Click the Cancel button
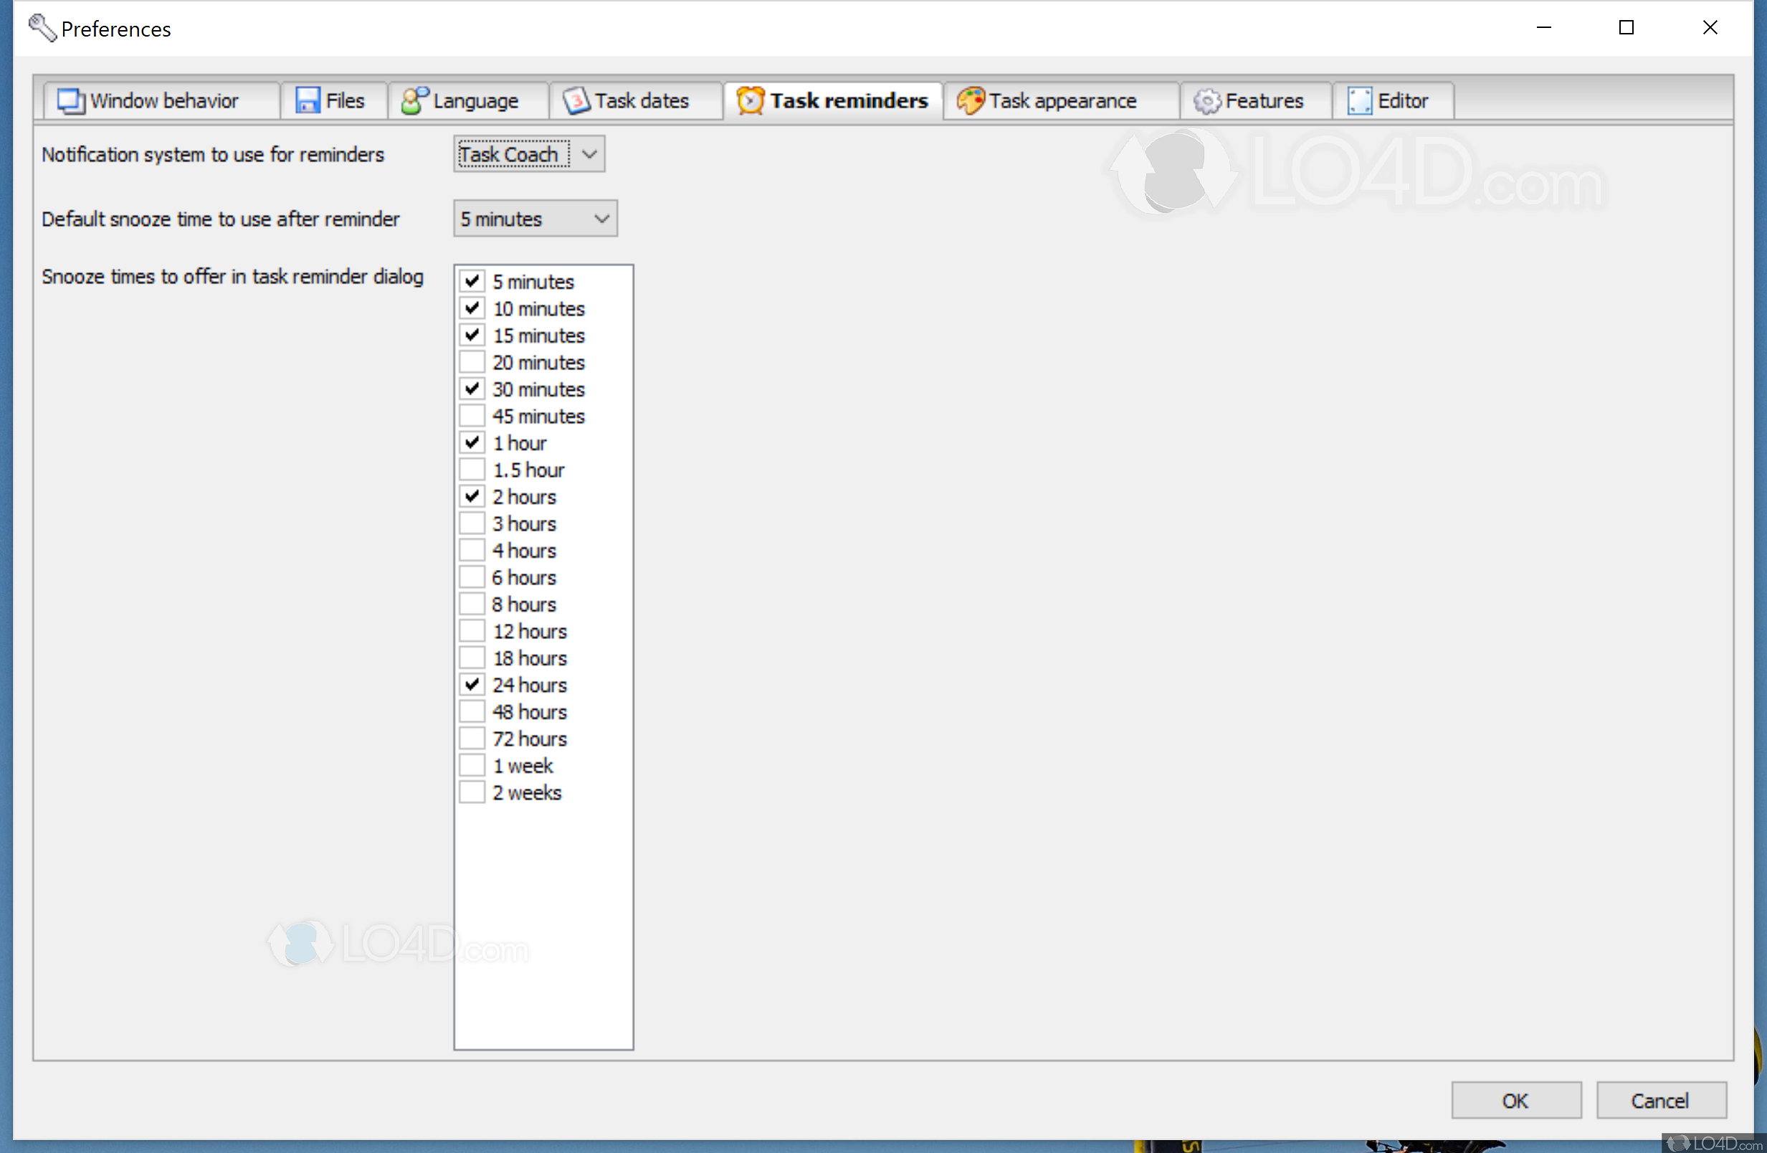The image size is (1767, 1153). [x=1662, y=1099]
